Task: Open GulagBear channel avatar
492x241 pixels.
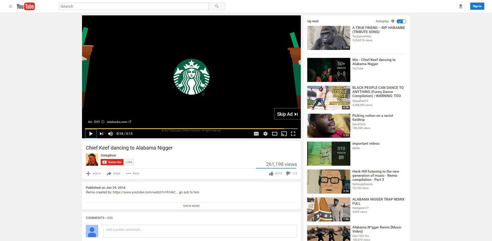Action: coord(92,159)
